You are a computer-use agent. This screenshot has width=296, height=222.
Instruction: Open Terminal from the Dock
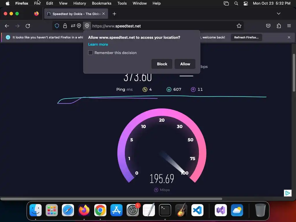click(x=165, y=210)
